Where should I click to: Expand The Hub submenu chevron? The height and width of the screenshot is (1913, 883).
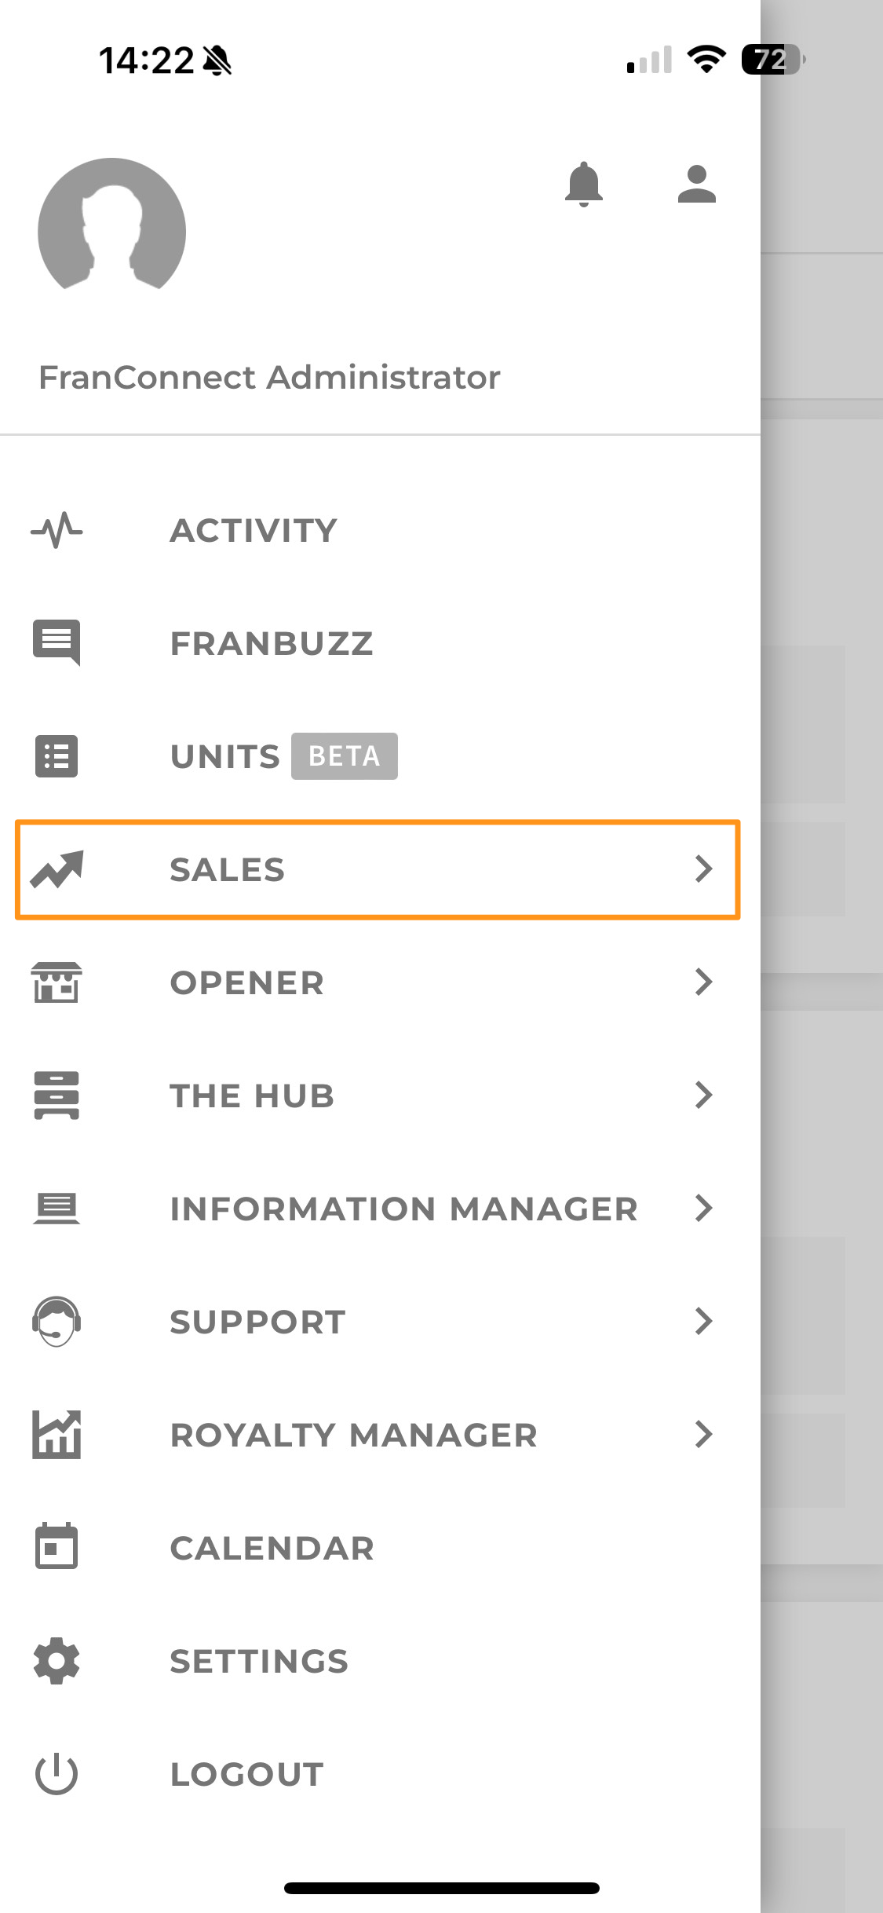tap(704, 1095)
